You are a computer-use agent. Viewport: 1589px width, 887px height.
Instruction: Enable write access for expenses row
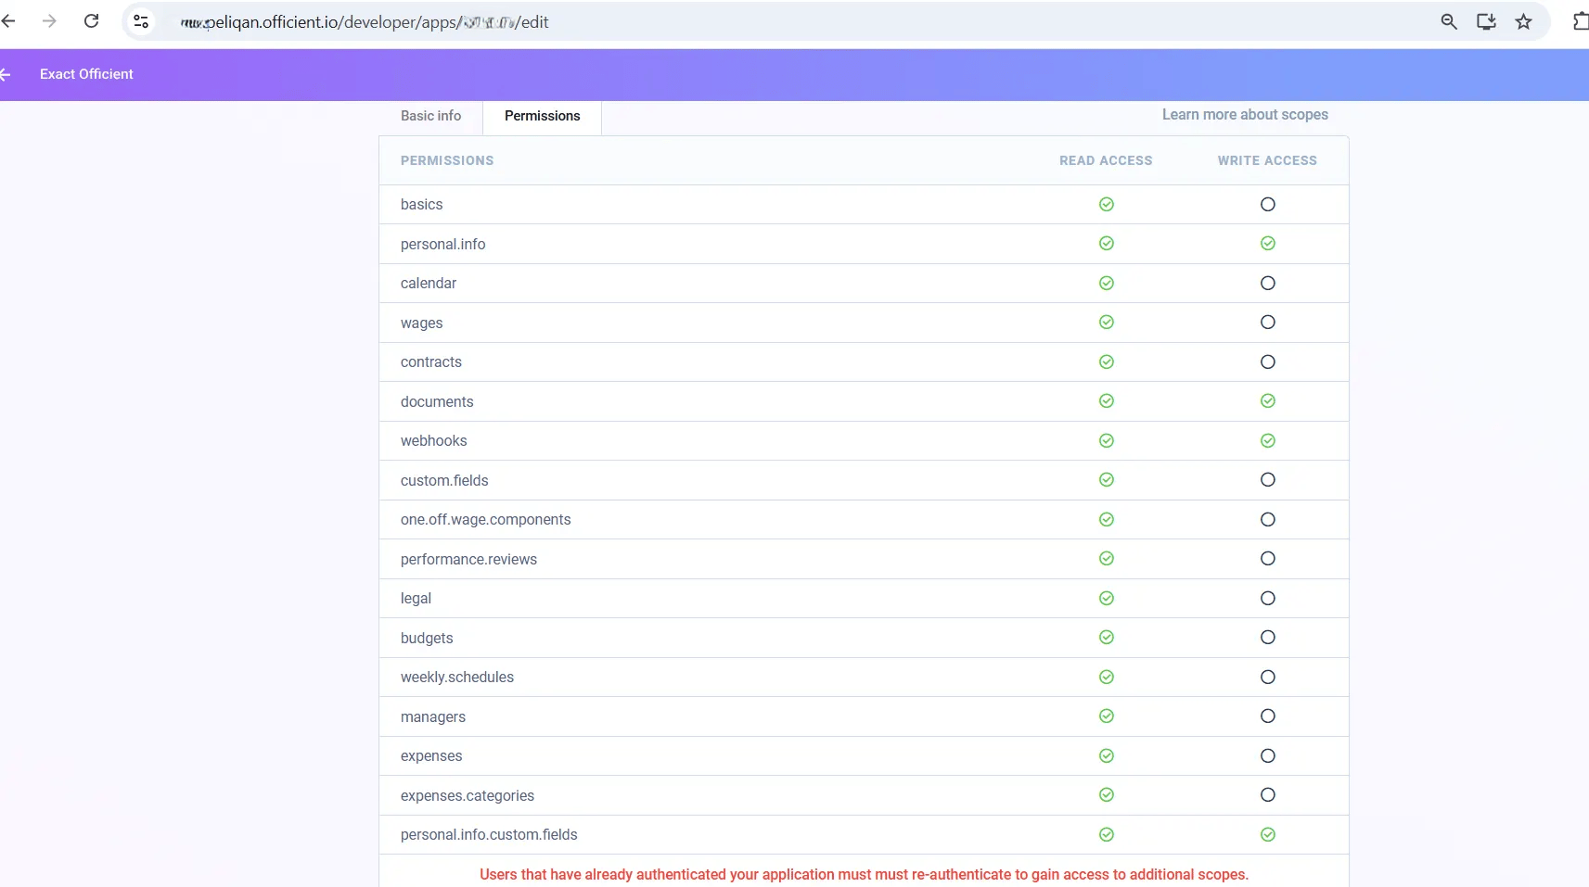tap(1267, 755)
